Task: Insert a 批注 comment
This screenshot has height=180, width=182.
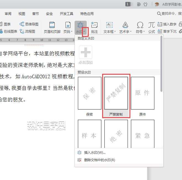Action: (x=94, y=28)
